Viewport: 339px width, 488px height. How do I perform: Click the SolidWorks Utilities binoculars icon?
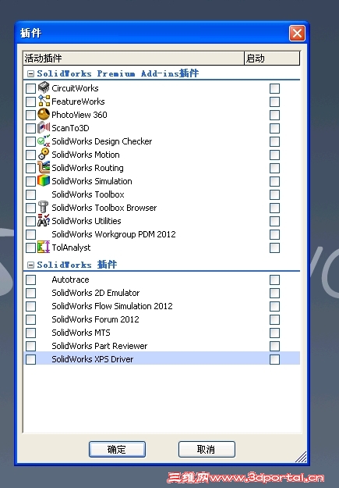coord(44,220)
